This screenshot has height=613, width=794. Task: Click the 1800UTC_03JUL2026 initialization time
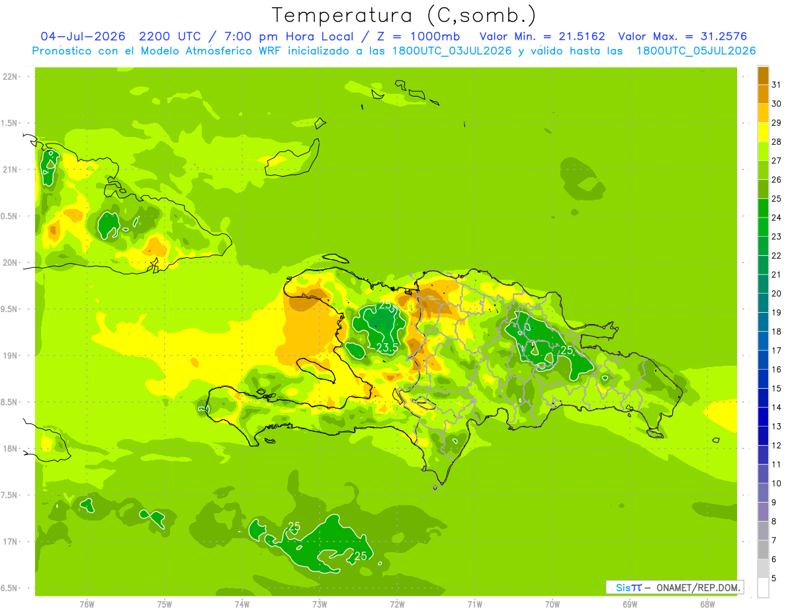click(452, 51)
